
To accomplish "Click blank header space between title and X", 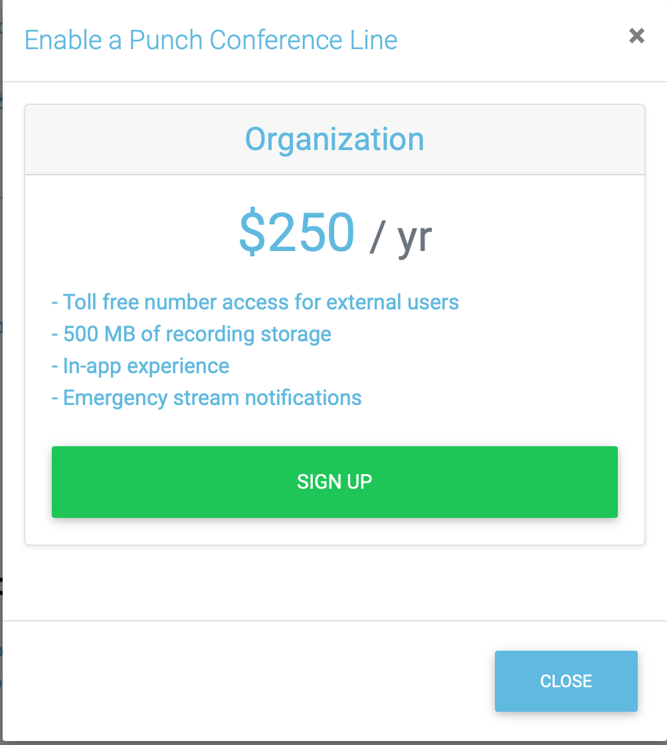I will coord(512,40).
